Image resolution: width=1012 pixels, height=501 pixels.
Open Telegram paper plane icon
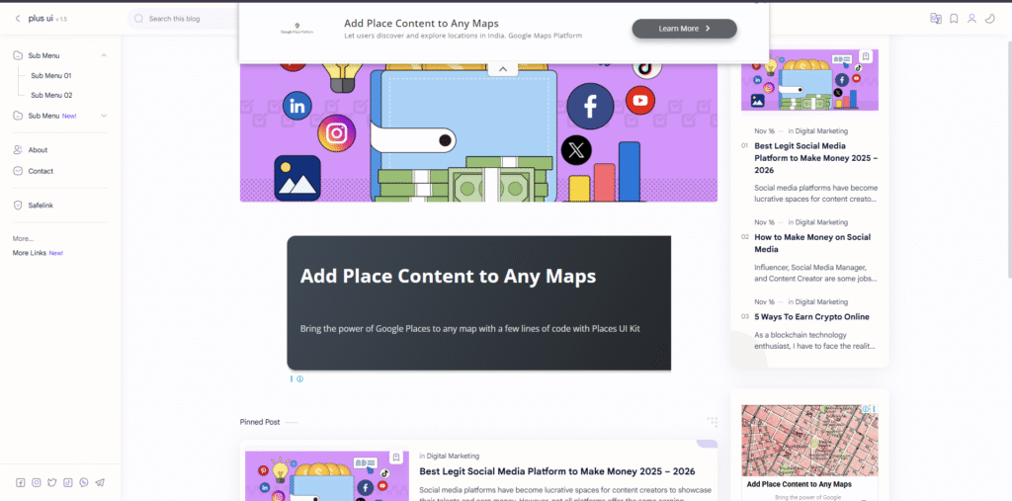tap(100, 482)
